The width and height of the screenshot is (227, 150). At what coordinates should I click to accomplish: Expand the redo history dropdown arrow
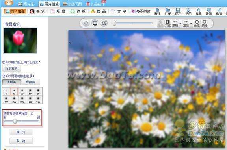pos(191,24)
